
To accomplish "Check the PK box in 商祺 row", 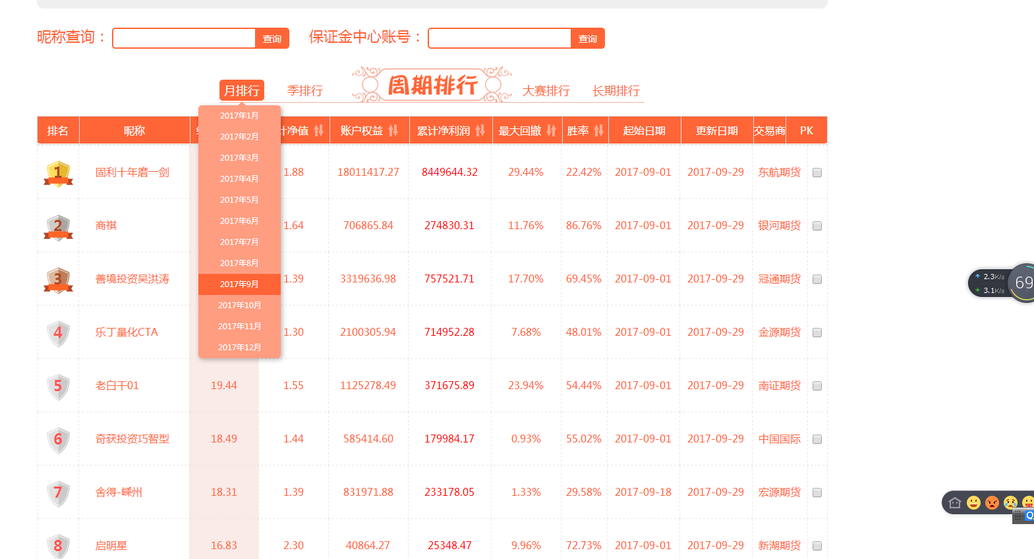I will pyautogui.click(x=817, y=226).
